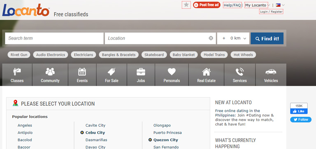Click the Post free ad button

coord(207,5)
